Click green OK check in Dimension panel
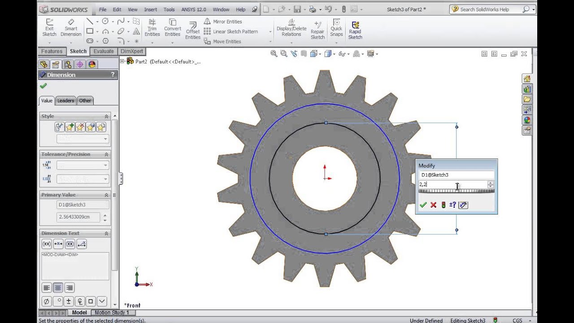 pos(43,86)
